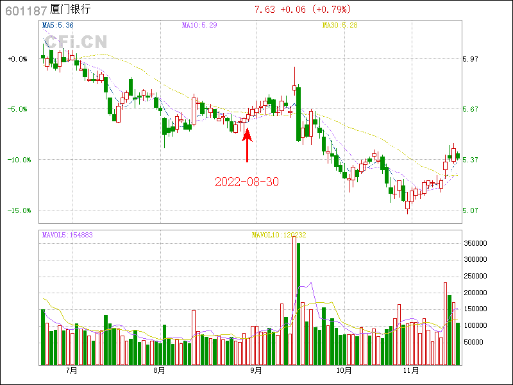
Task: Click the red arrow marker on chart
Action: pos(247,144)
